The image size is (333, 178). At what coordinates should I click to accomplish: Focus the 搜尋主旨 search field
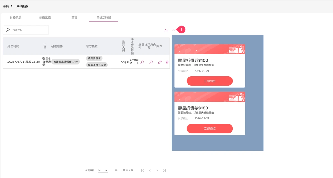pos(26,30)
